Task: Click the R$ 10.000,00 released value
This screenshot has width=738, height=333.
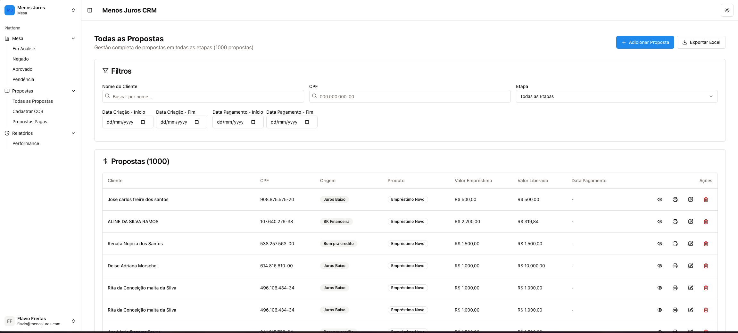Action: point(531,266)
